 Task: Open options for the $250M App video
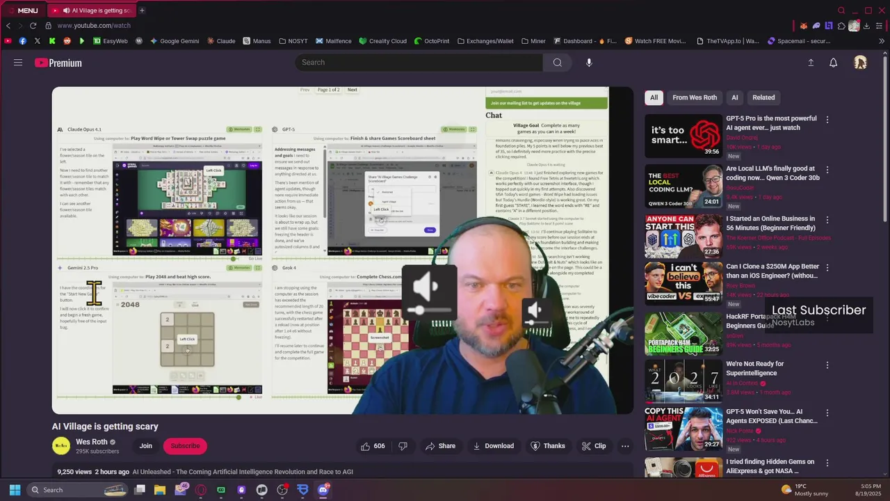[827, 267]
